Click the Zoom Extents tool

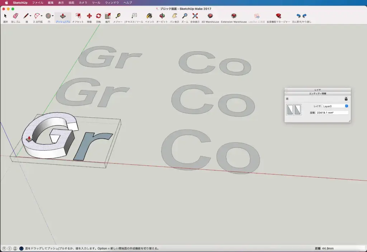point(195,16)
